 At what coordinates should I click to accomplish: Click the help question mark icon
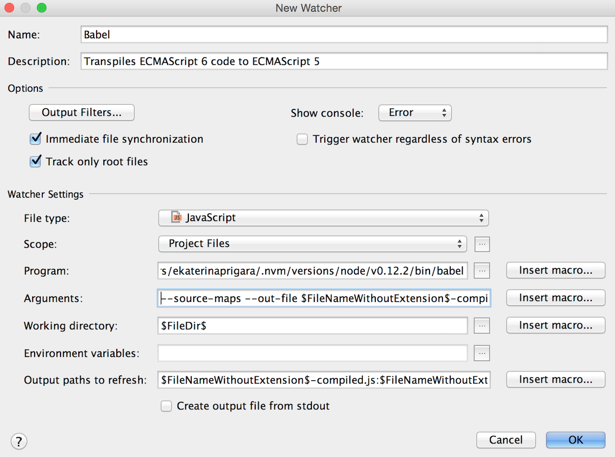(19, 441)
